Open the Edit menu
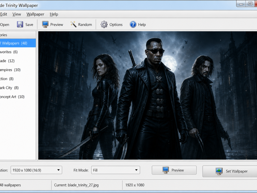Viewport: 257px width, 193px height. [4, 14]
